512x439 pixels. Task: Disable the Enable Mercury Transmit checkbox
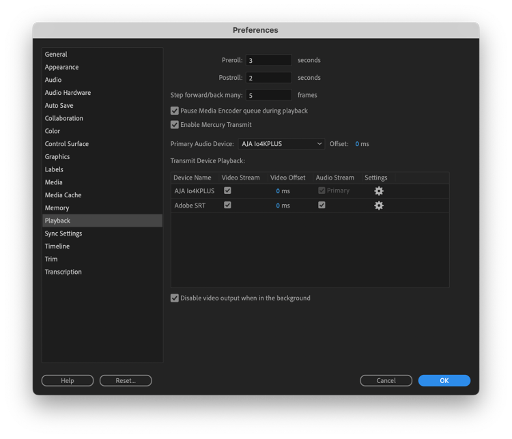click(175, 125)
